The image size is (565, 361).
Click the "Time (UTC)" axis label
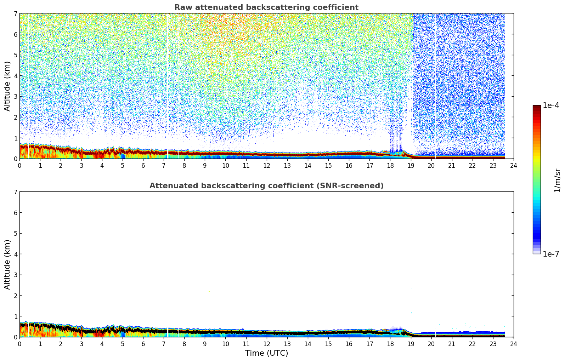[x=266, y=353]
